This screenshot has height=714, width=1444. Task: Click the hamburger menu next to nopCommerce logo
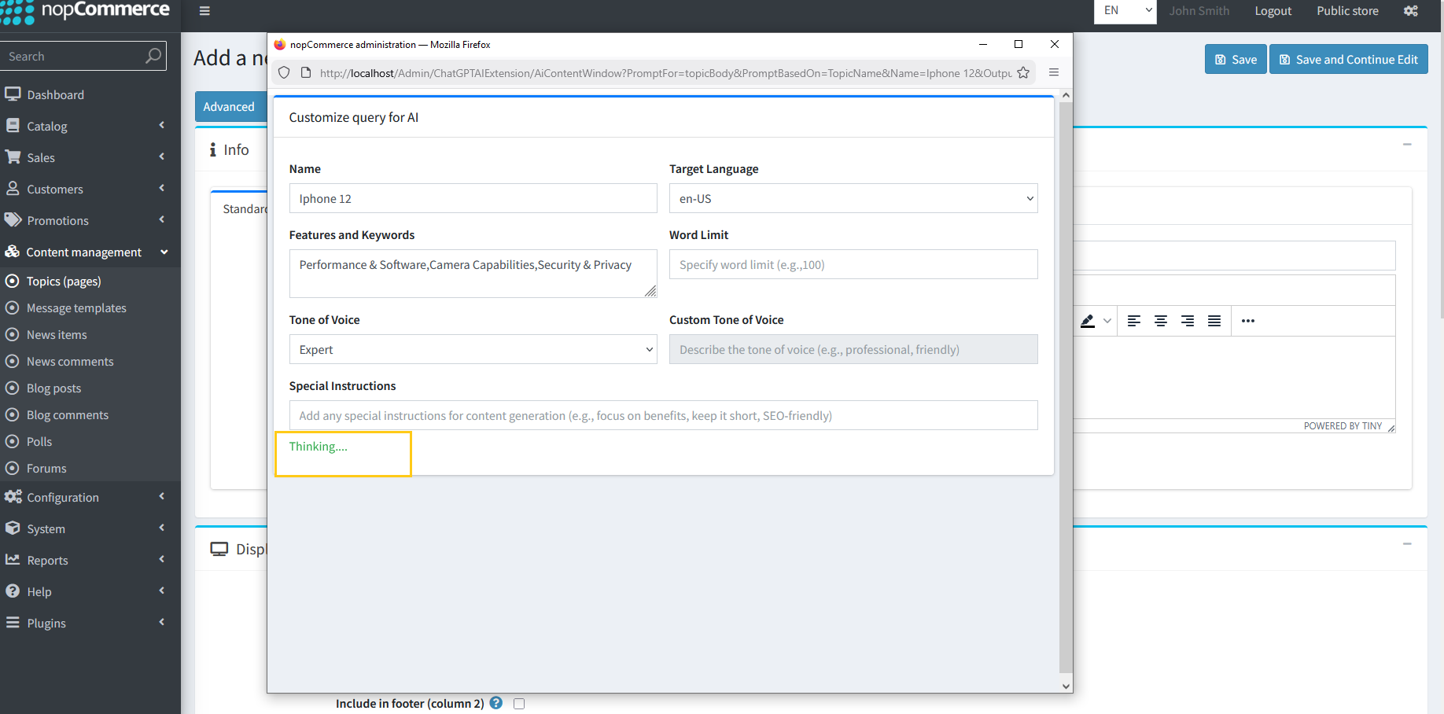pyautogui.click(x=204, y=11)
